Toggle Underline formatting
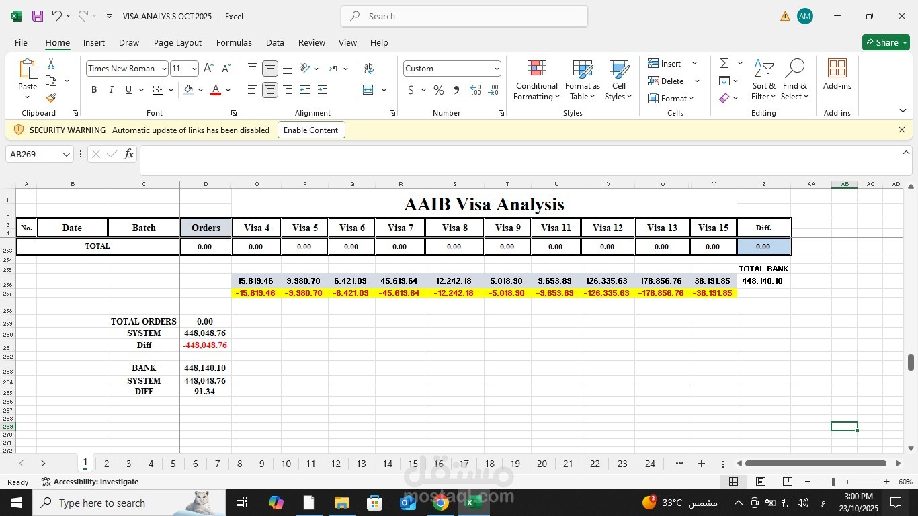This screenshot has height=516, width=918. pos(128,90)
